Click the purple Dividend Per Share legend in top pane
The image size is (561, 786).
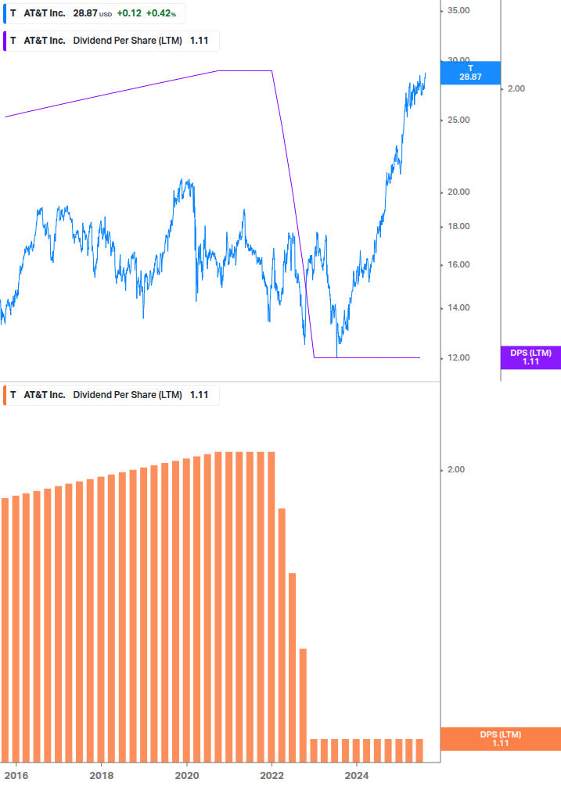[111, 41]
